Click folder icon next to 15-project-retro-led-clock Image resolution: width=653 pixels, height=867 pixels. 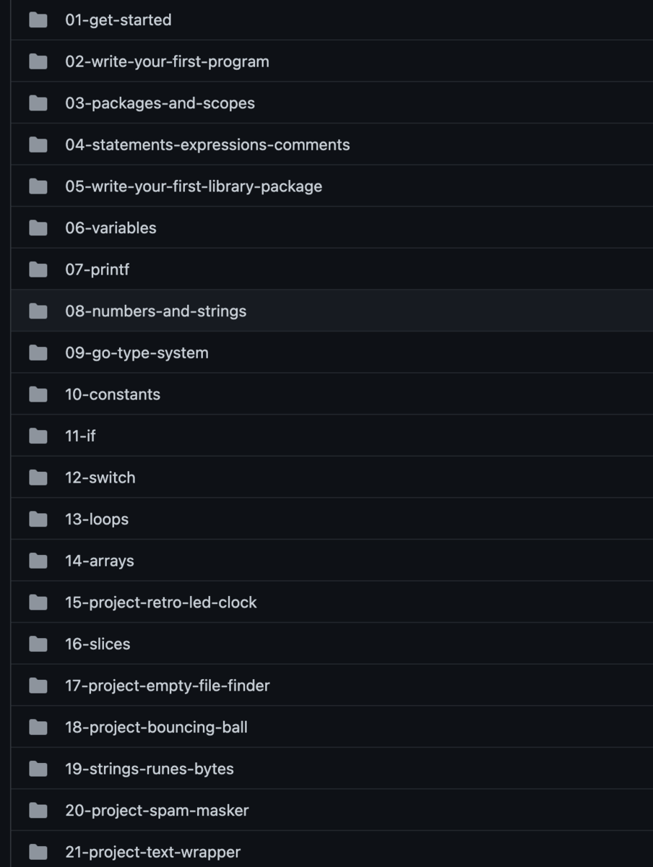click(x=38, y=603)
